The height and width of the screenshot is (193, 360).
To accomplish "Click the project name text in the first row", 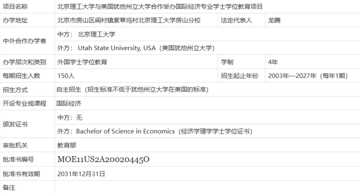I will click(x=160, y=7).
